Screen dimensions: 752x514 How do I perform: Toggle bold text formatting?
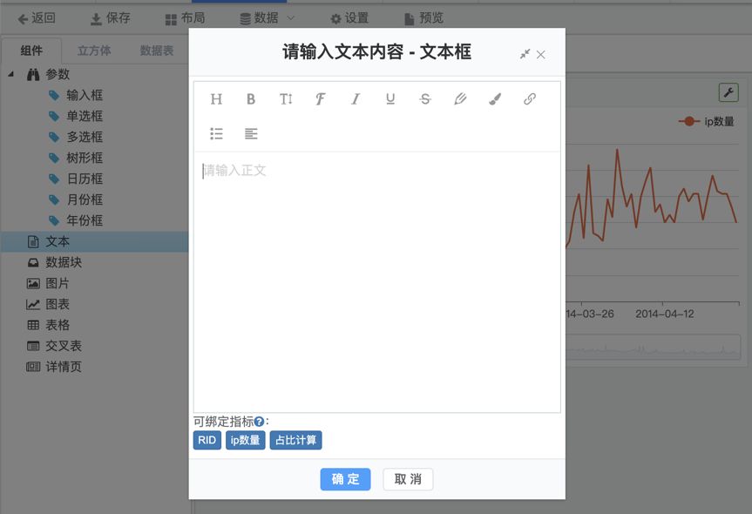(x=251, y=99)
